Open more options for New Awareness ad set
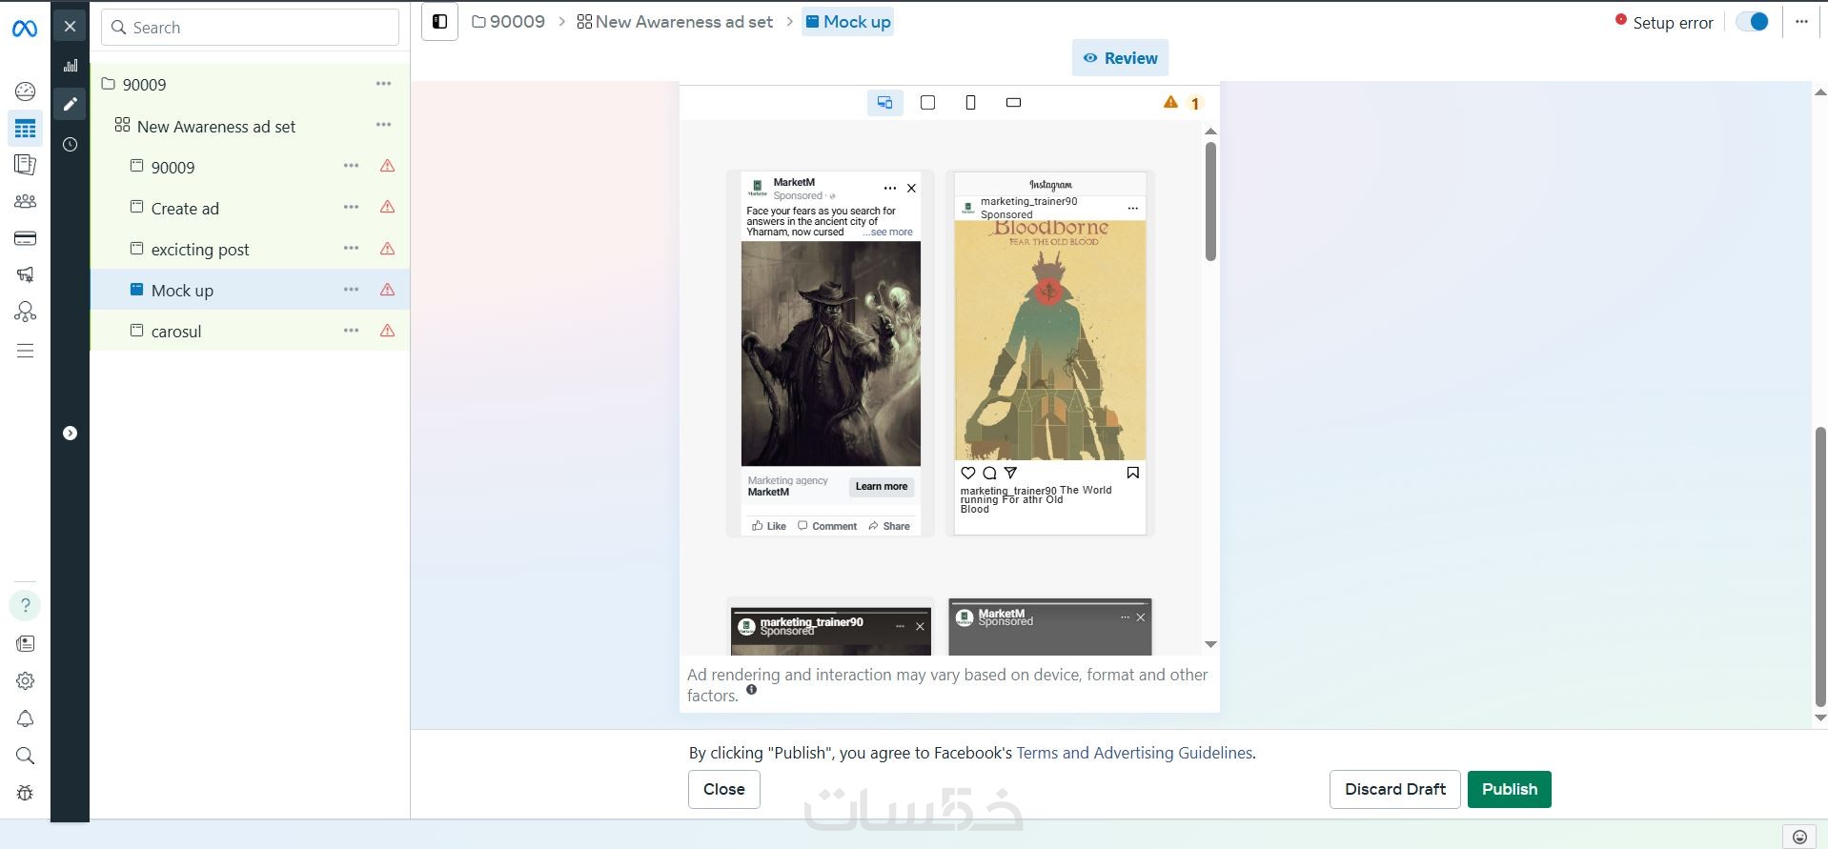 (383, 125)
